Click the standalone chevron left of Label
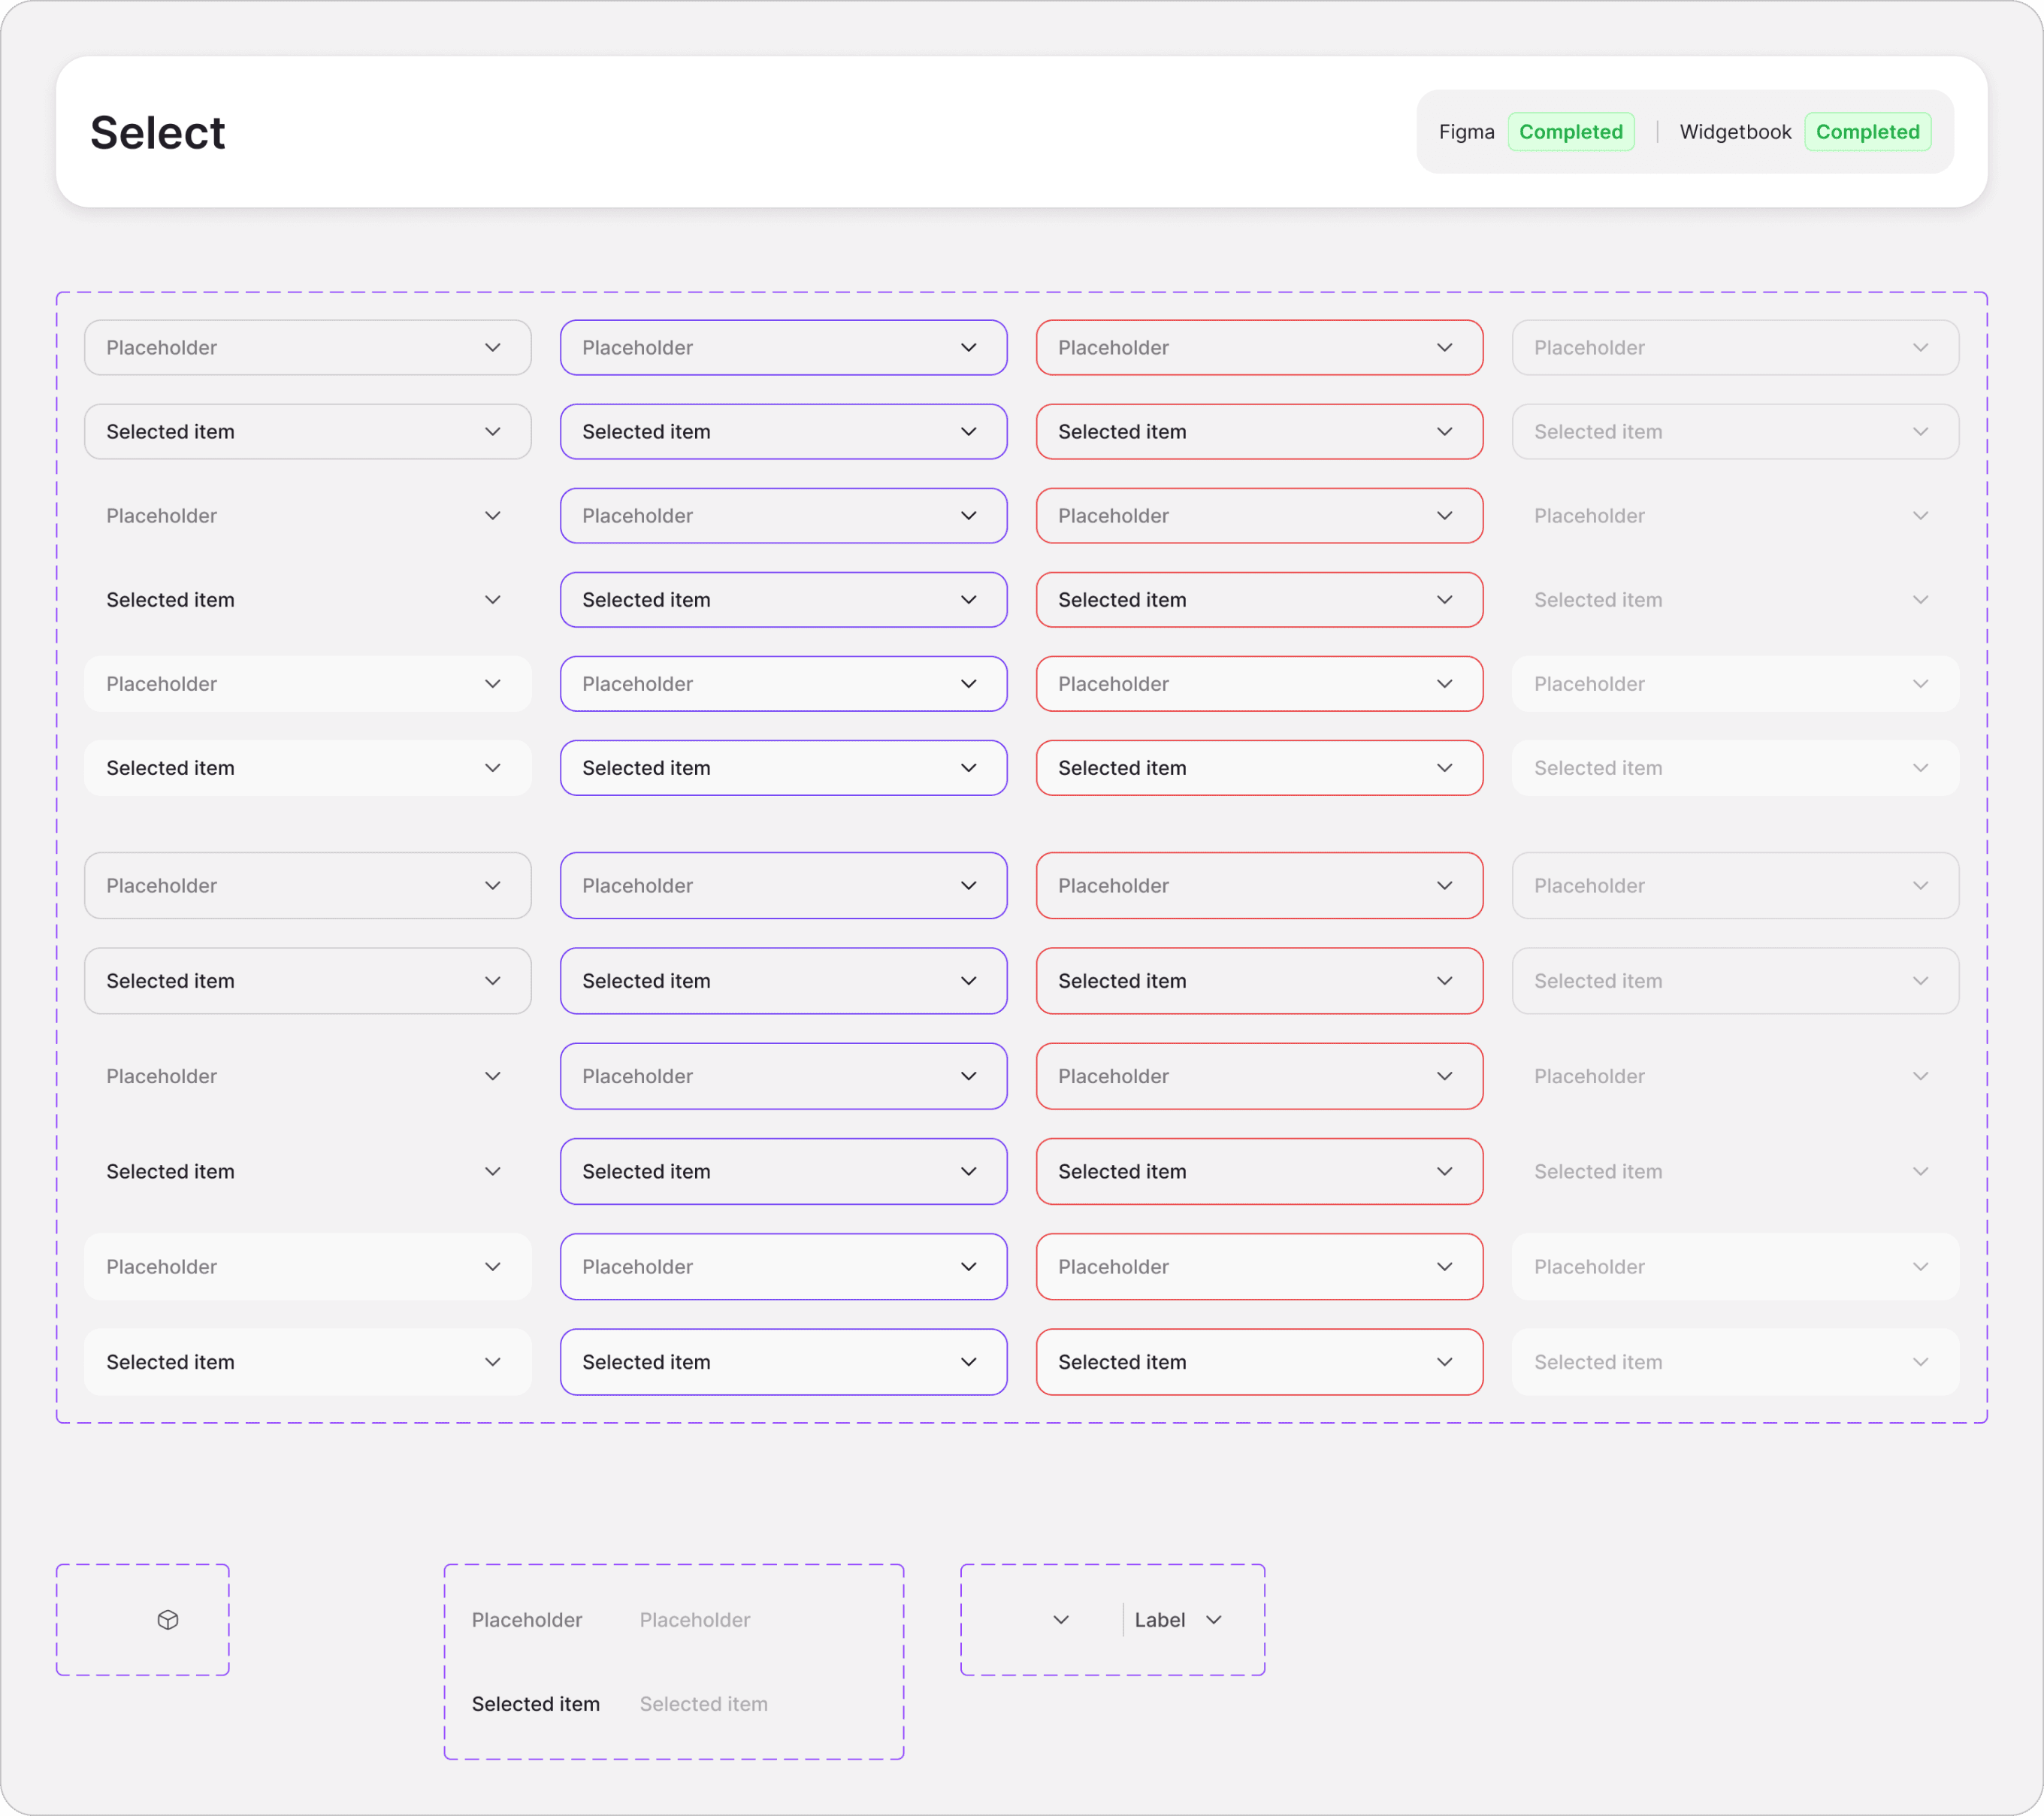This screenshot has width=2044, height=1816. [1061, 1620]
